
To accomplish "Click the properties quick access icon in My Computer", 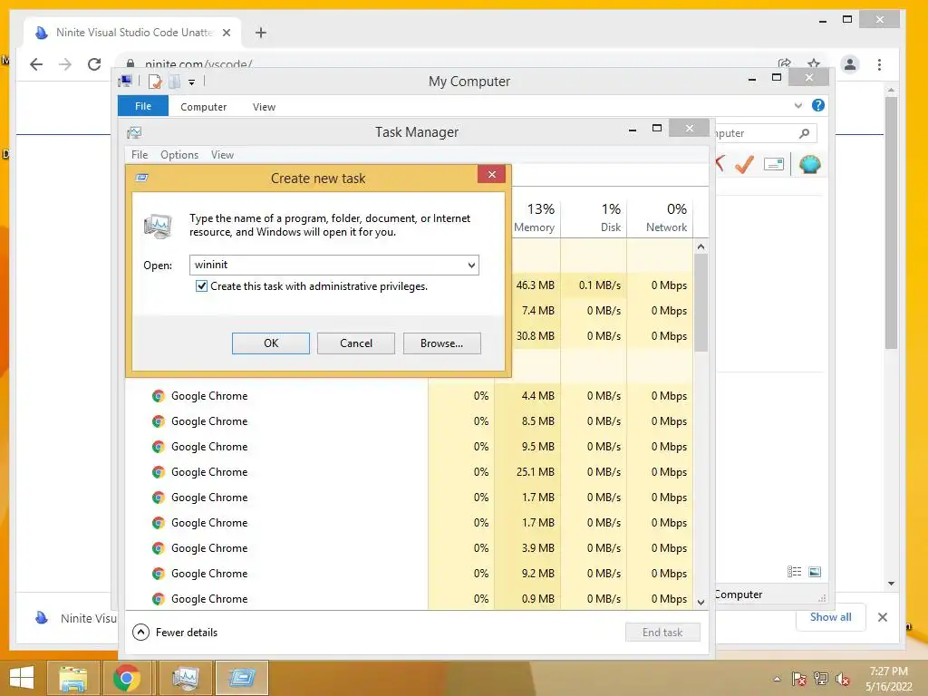I will click(x=154, y=82).
